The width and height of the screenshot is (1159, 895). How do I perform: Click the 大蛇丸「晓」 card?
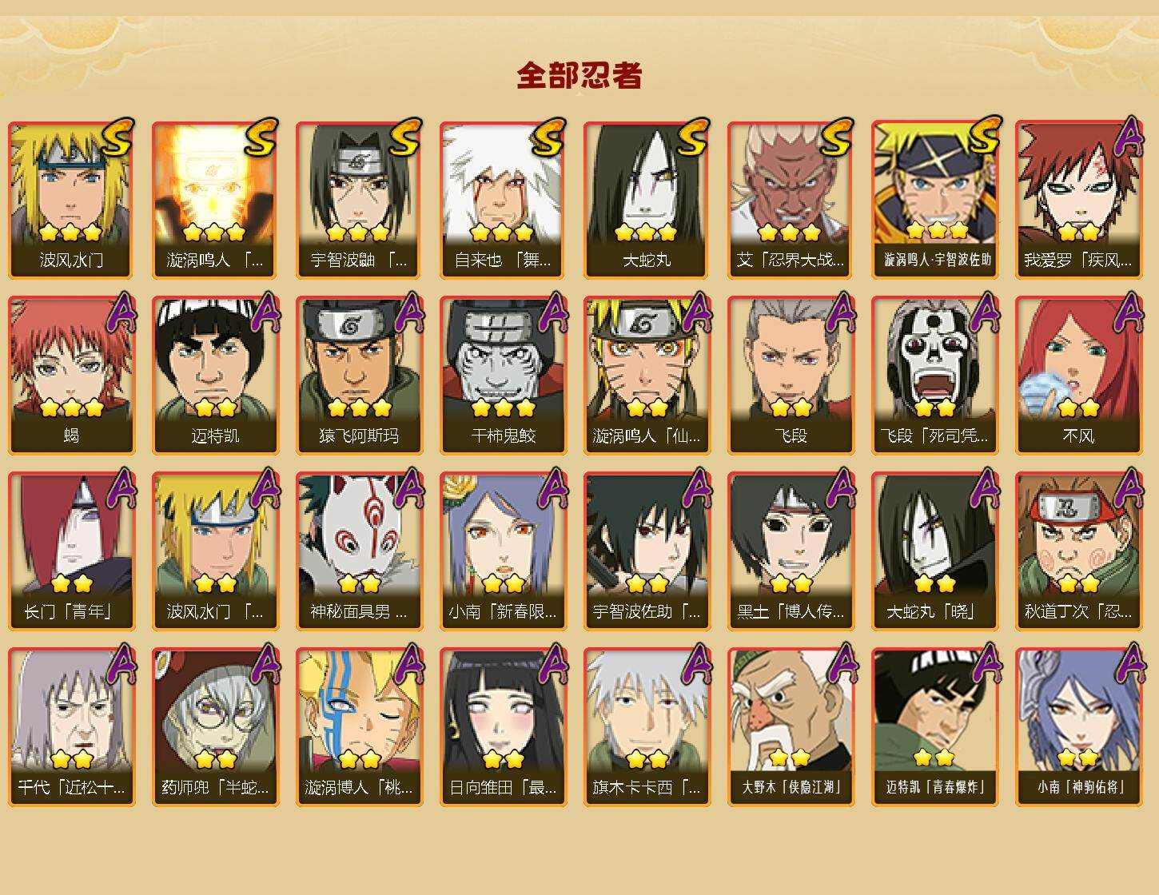934,551
